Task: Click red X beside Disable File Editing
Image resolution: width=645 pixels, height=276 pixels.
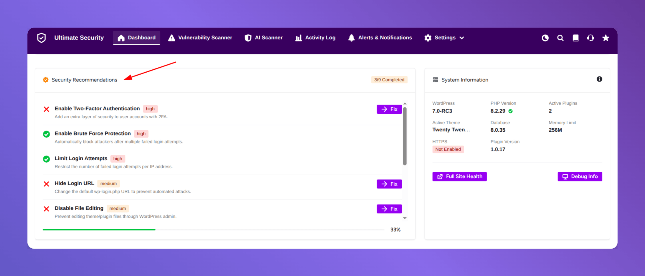Action: 46,209
